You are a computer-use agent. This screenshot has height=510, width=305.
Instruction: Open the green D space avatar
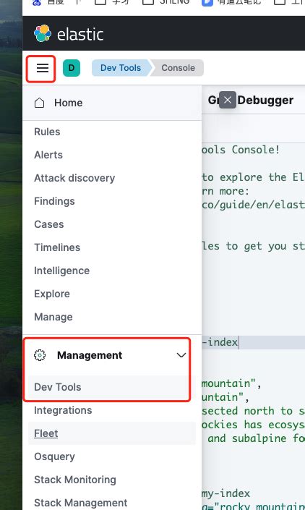72,68
